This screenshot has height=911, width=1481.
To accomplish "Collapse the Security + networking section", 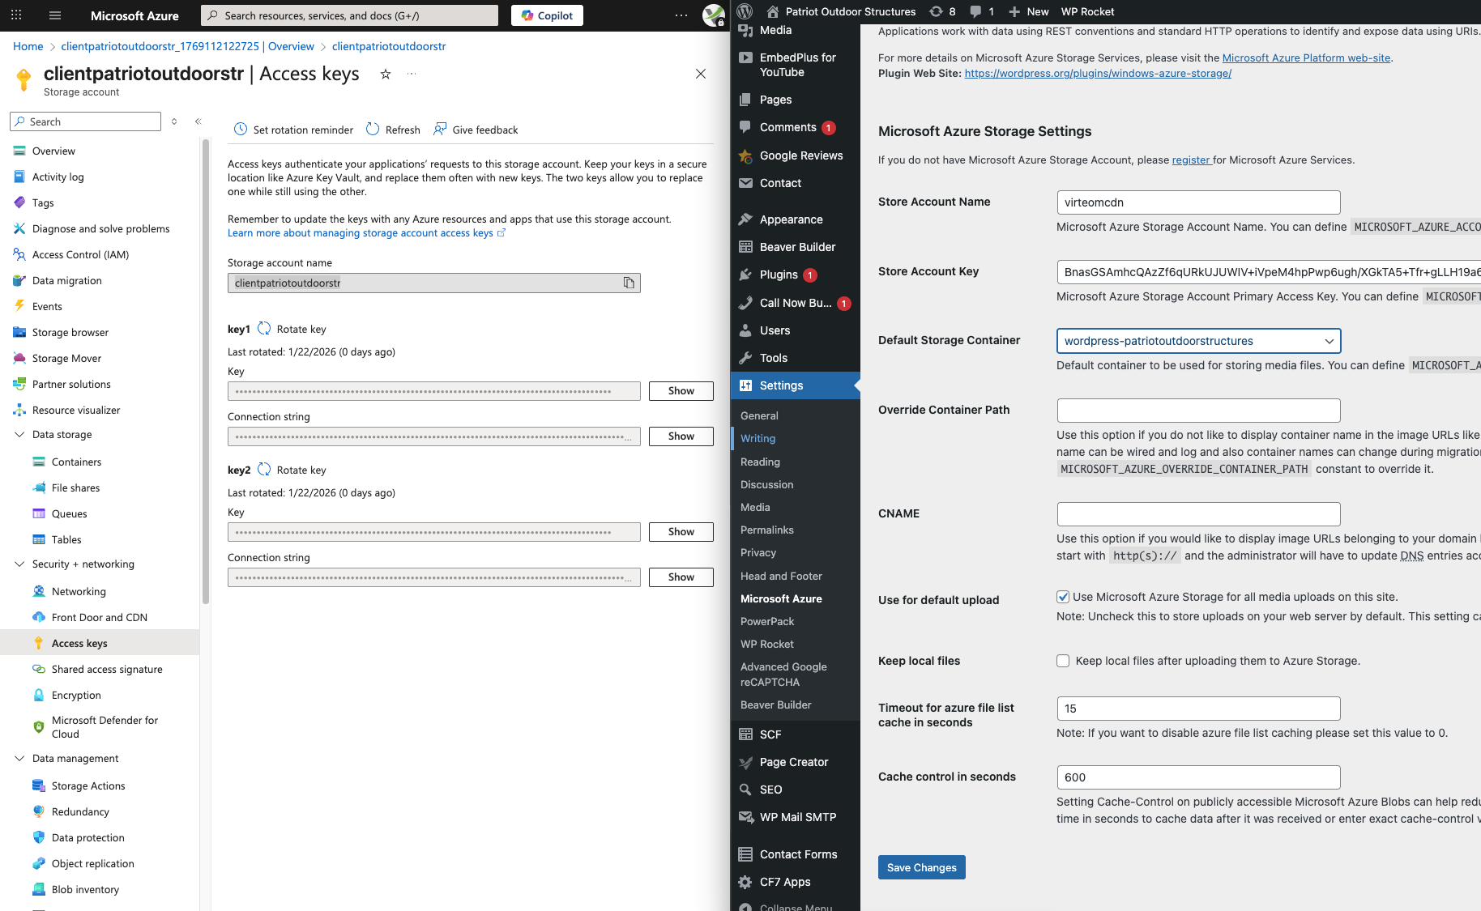I will [x=19, y=564].
